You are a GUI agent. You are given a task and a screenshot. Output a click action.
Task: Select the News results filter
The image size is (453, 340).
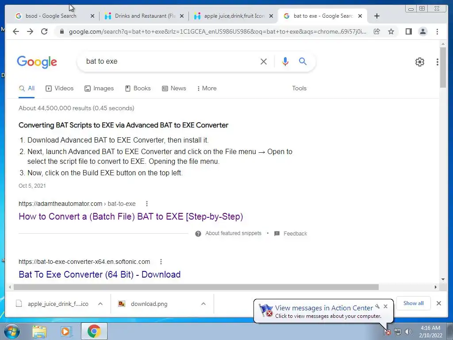click(174, 89)
